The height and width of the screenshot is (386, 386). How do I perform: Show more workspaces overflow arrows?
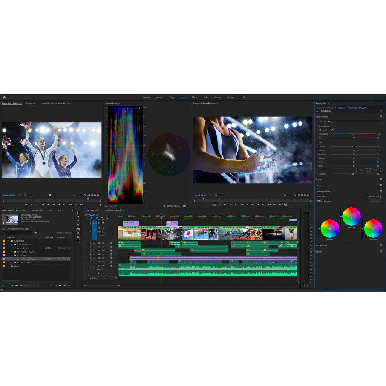[x=244, y=98]
